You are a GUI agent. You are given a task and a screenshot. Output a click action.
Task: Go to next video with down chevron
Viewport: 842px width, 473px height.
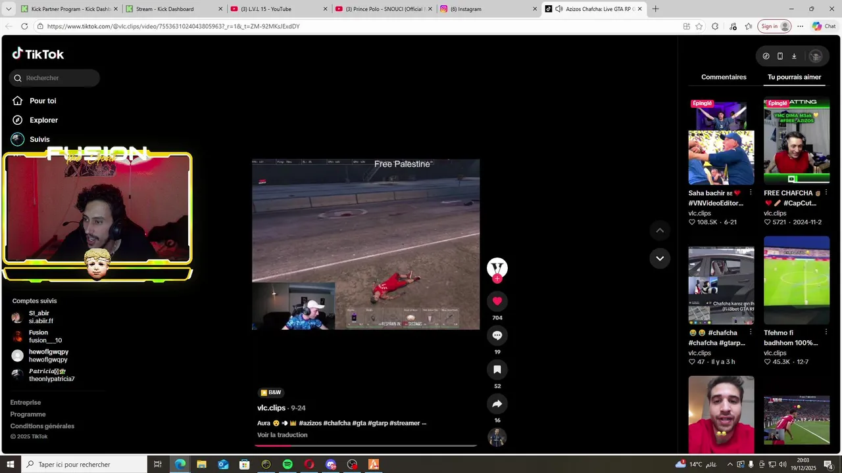coord(660,258)
